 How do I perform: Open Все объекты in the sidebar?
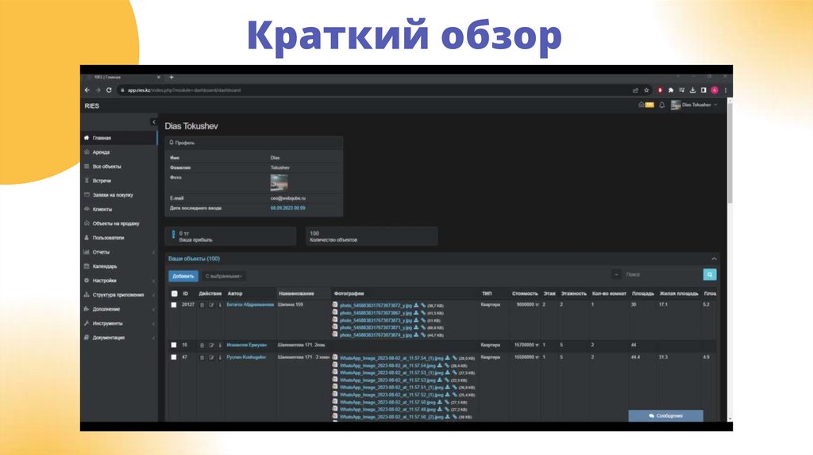[x=119, y=166]
